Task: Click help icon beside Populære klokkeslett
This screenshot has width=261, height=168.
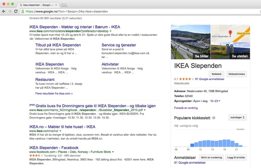Action: [x=214, y=118]
